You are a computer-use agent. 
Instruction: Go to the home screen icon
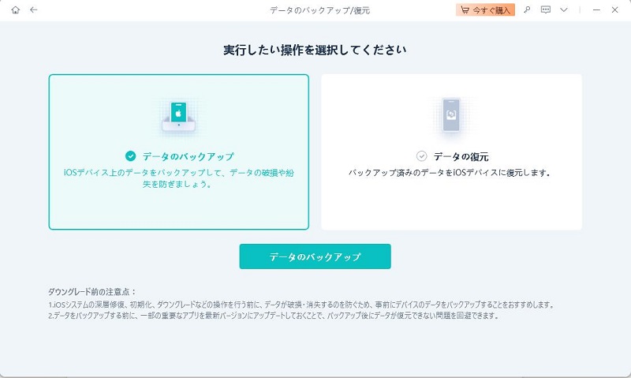coord(15,10)
